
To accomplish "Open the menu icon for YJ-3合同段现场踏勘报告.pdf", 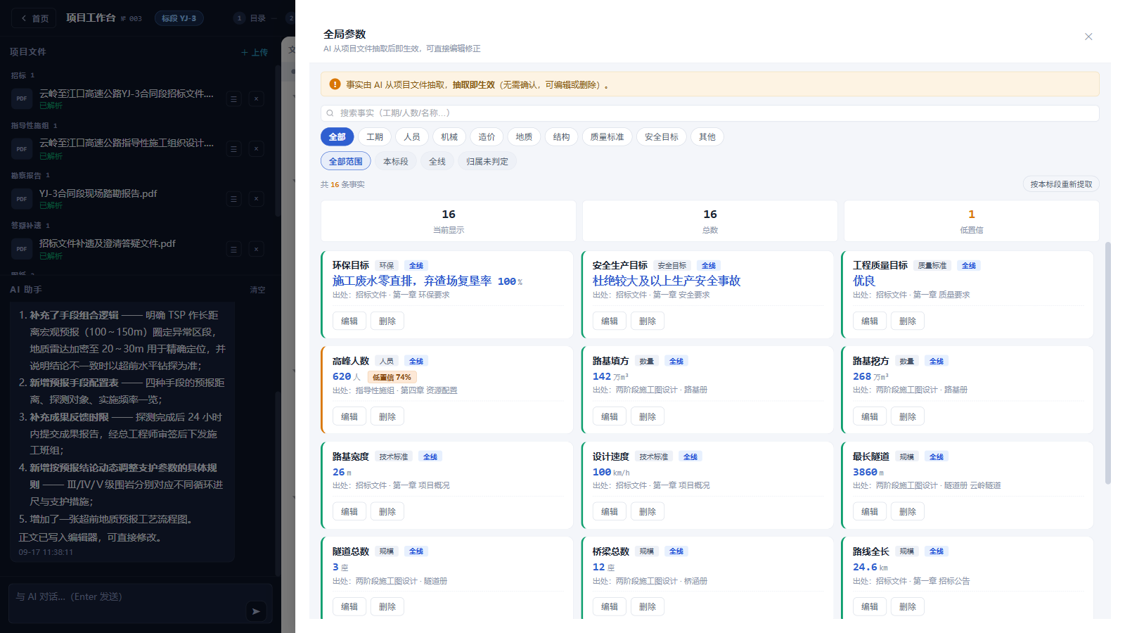I will [234, 199].
